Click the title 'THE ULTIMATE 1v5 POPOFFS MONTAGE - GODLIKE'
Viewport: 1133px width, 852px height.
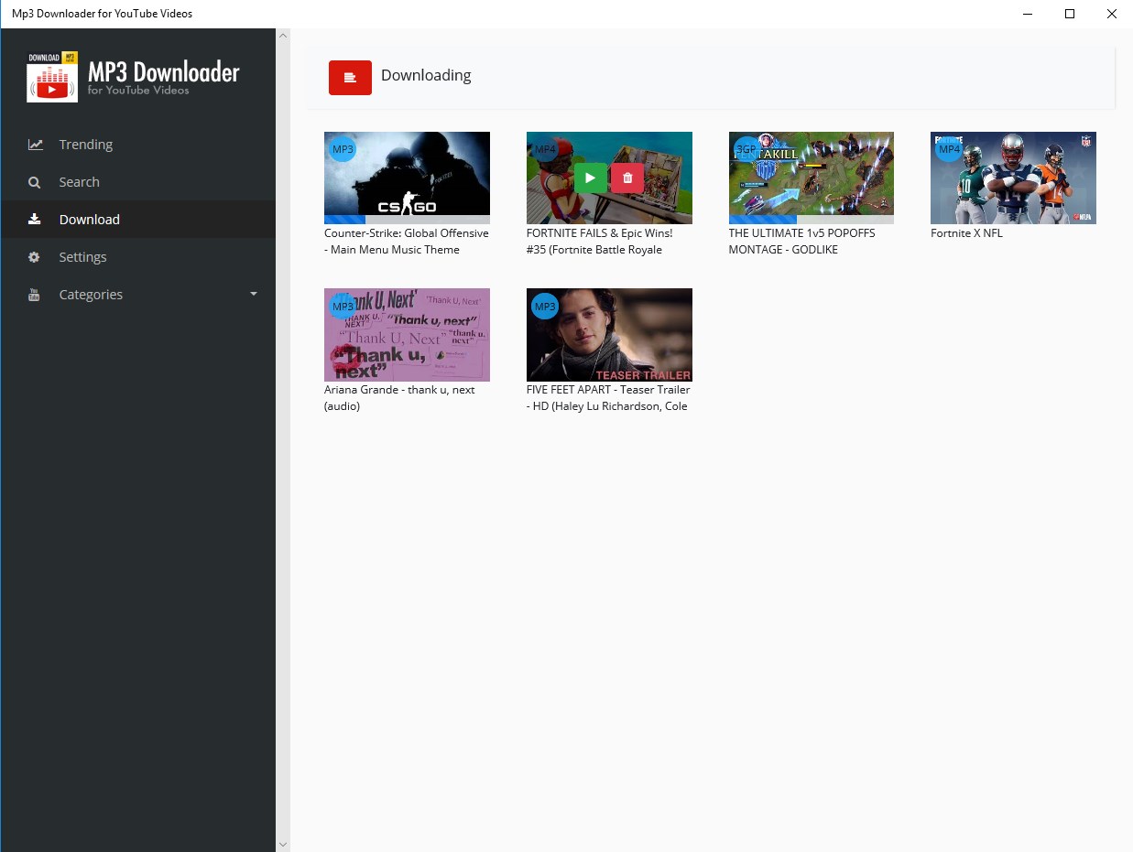pos(802,242)
